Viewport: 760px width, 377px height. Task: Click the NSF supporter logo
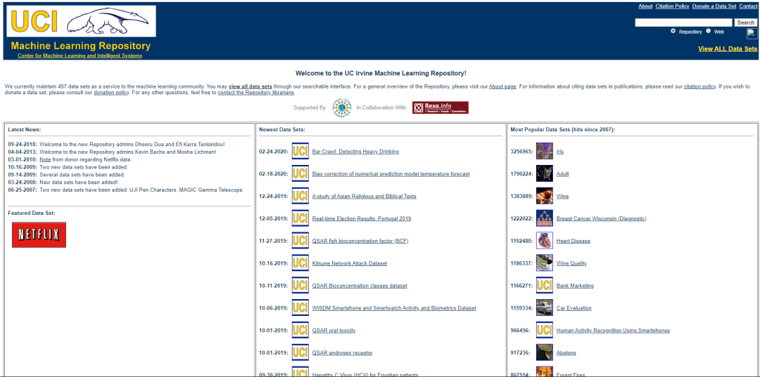[x=342, y=107]
